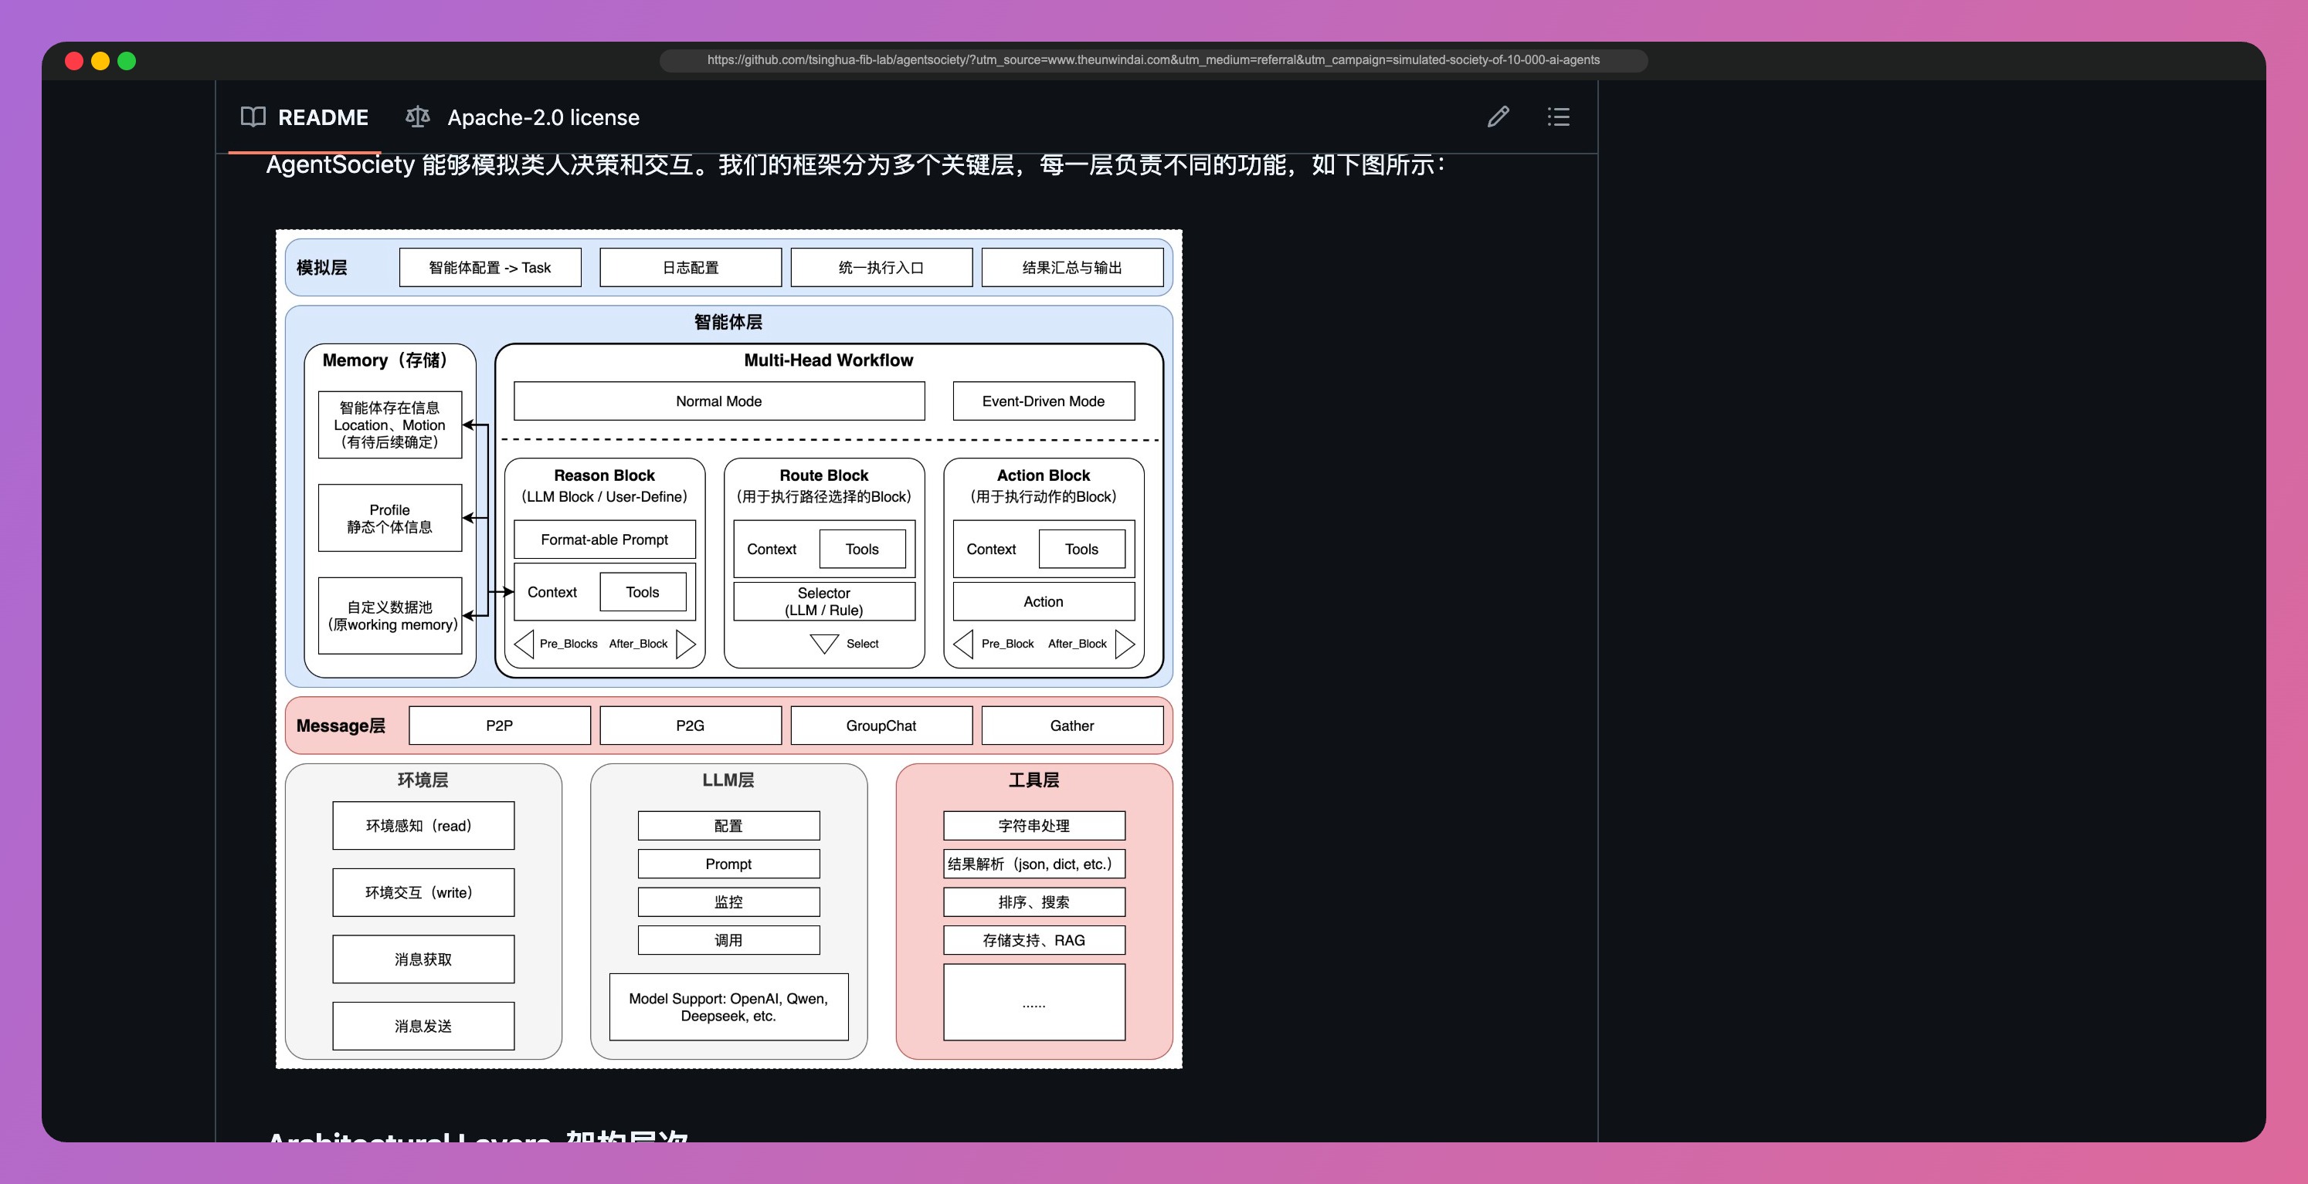This screenshot has height=1184, width=2308.
Task: Click the 'Format-able Prompt' box
Action: 605,540
